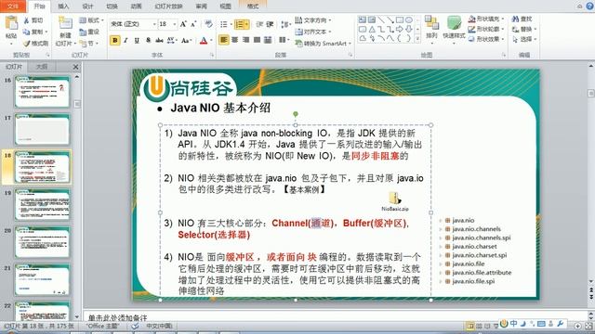This screenshot has width=595, height=334.
Task: Switch to the Outline (大纲) pane tab
Action: pos(41,67)
